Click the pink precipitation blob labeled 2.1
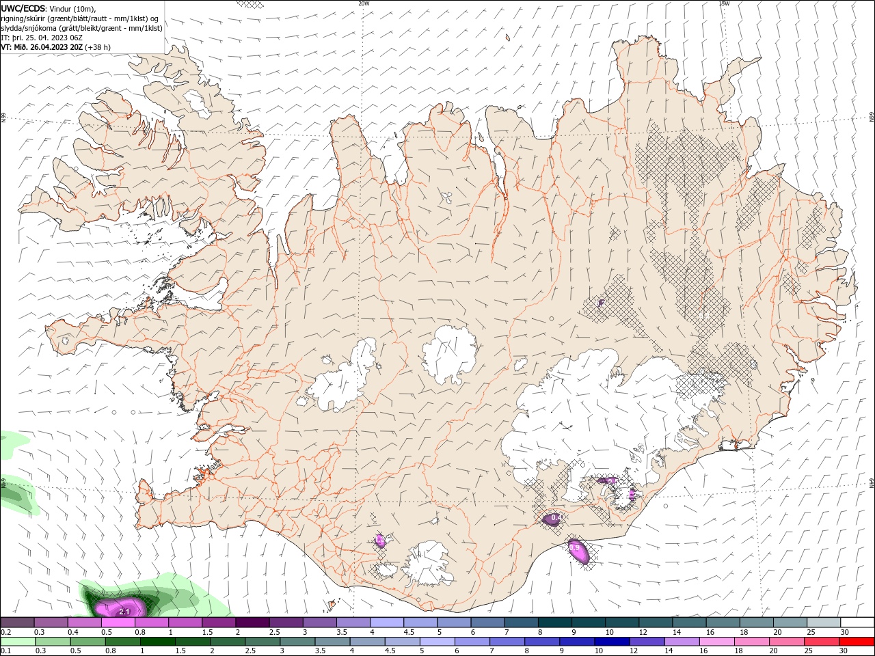This screenshot has width=875, height=656. pyautogui.click(x=121, y=607)
